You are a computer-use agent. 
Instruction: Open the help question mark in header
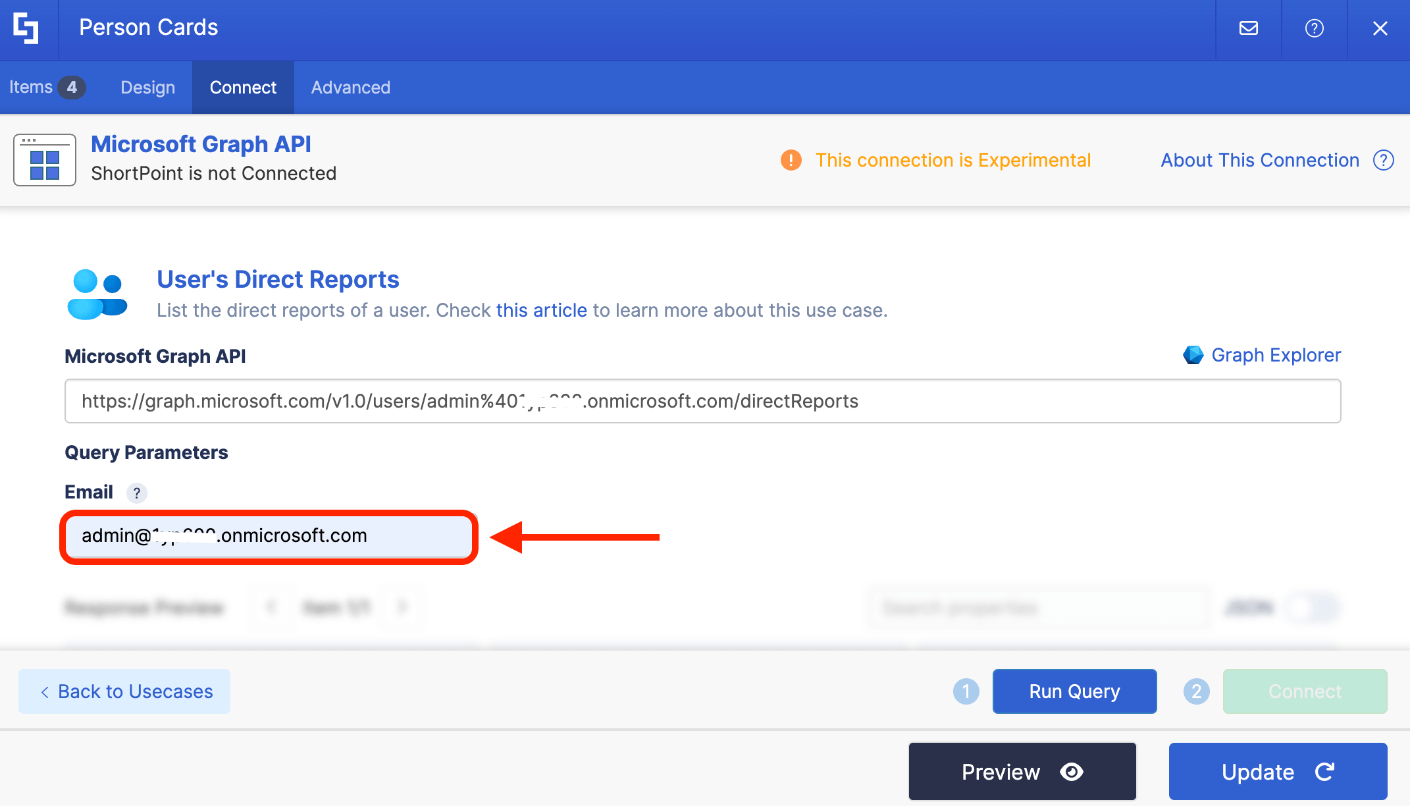click(1314, 28)
